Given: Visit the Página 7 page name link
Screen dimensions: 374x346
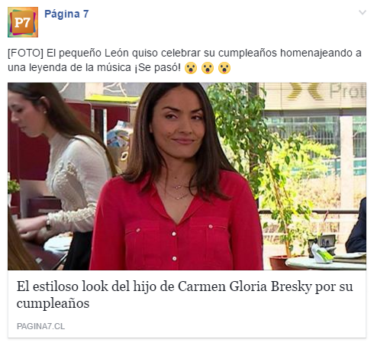Looking at the screenshot, I should pyautogui.click(x=66, y=14).
